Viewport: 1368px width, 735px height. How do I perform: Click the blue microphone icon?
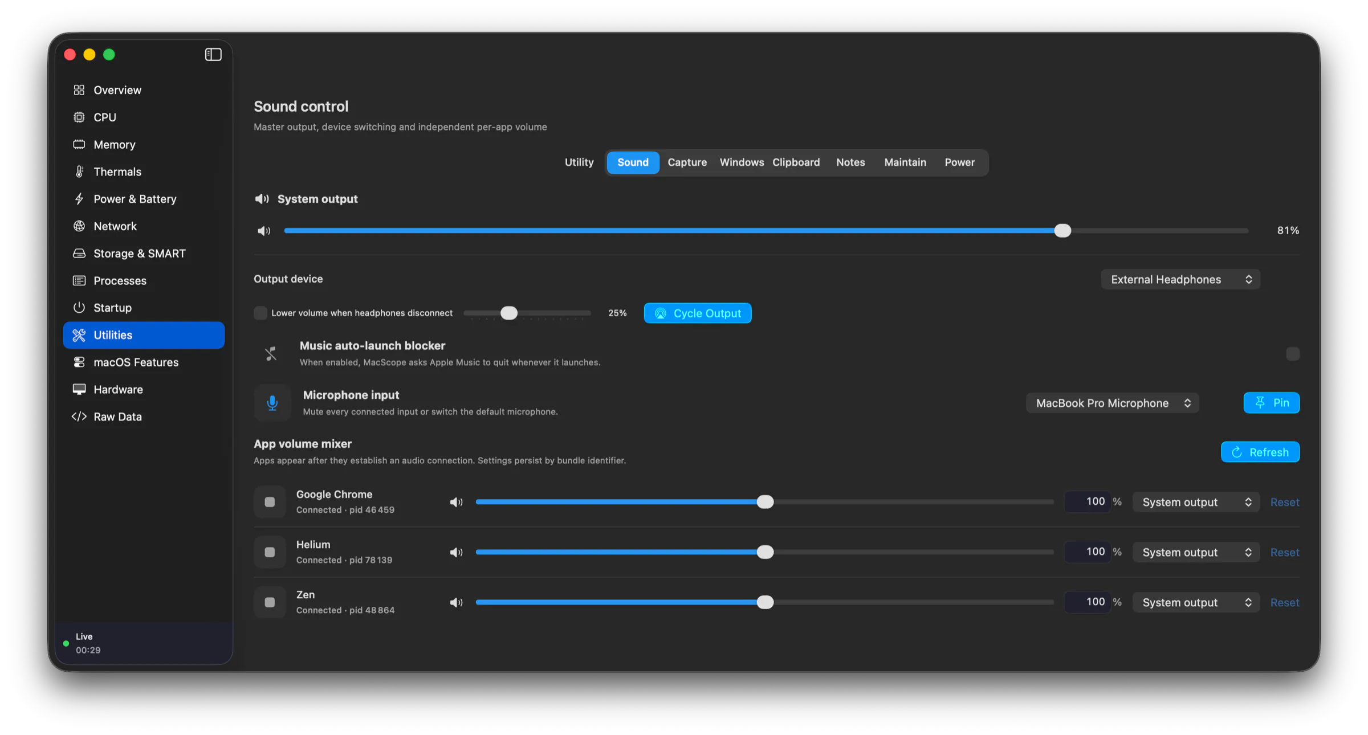pos(272,403)
